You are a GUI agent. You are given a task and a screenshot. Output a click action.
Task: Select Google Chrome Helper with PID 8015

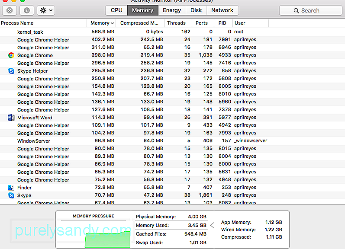tap(172, 149)
